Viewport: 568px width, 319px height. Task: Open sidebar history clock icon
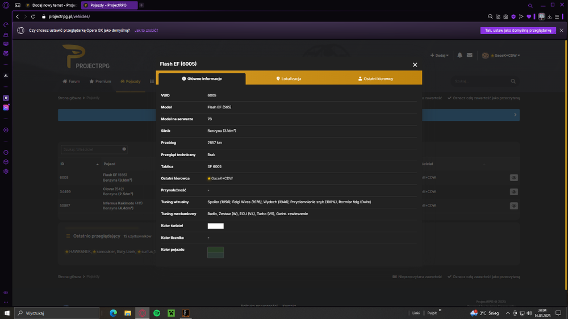point(6,153)
